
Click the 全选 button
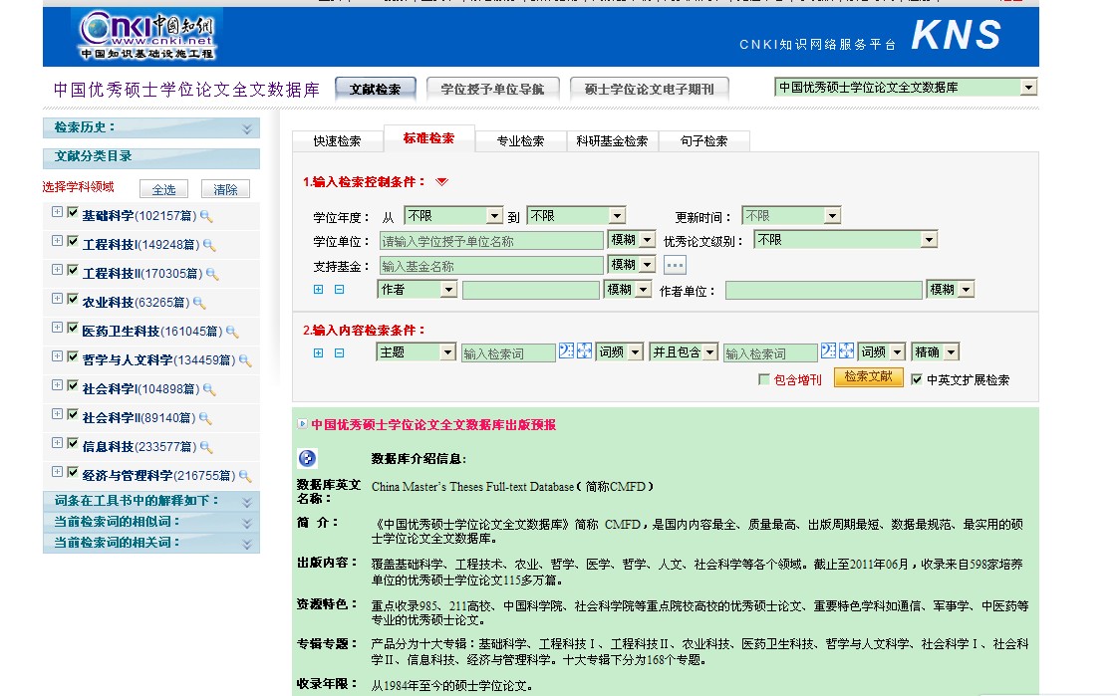click(163, 189)
